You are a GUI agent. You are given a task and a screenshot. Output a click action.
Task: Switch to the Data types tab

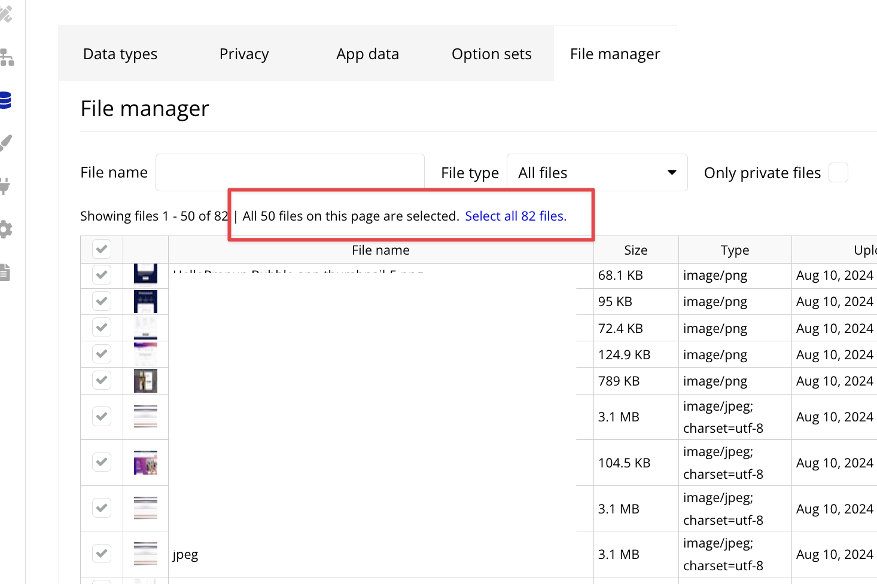click(x=120, y=54)
